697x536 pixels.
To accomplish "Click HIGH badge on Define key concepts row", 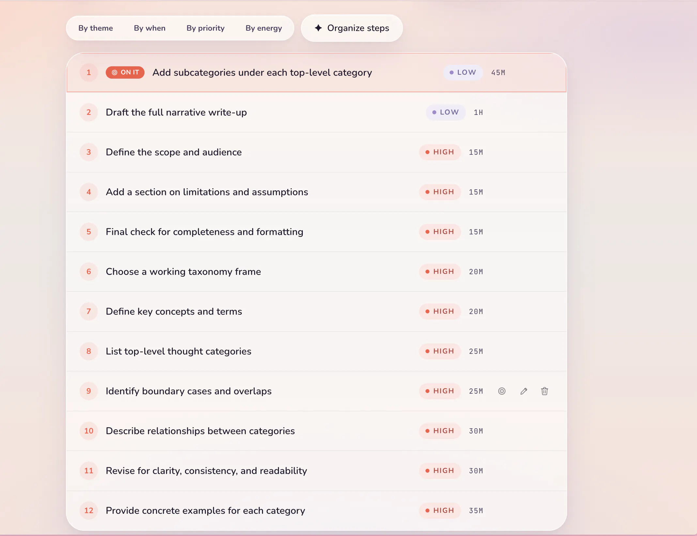I will pyautogui.click(x=440, y=311).
